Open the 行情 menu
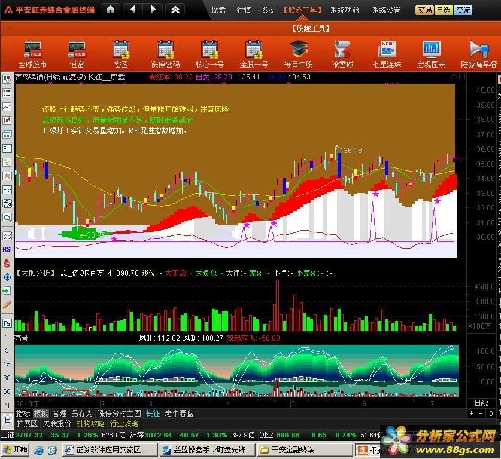Screen dimensions: 501x459 pos(244,10)
